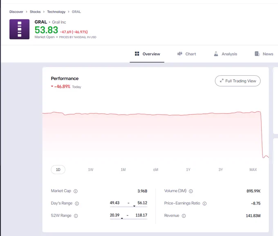Click the Day's Range info icon
This screenshot has height=236, width=278.
77,204
